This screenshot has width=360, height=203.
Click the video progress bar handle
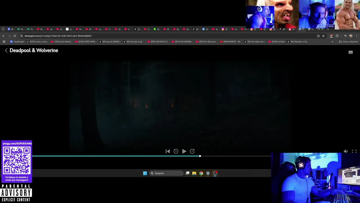(200, 156)
